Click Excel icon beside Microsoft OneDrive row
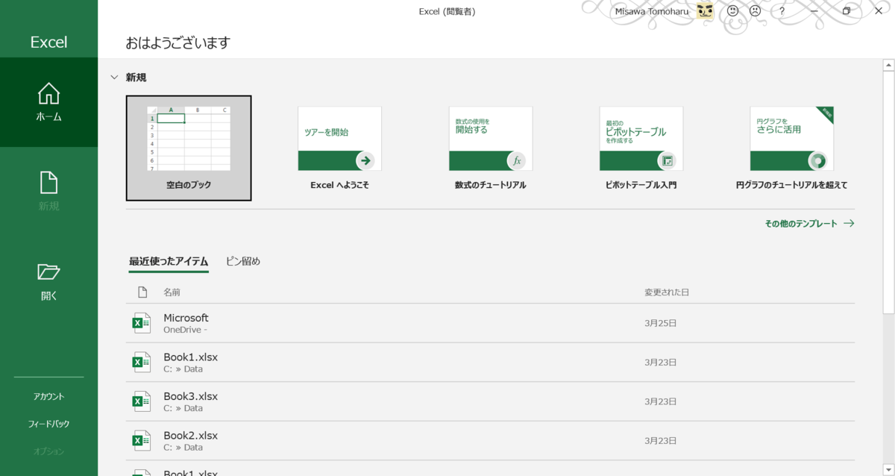 (141, 323)
